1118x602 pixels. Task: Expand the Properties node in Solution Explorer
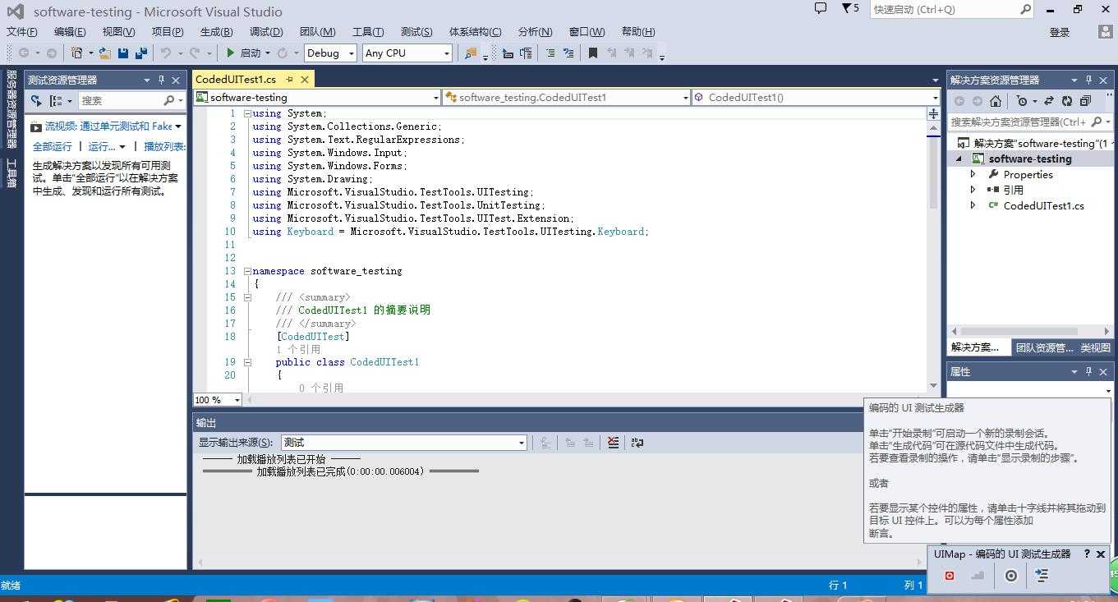(973, 174)
